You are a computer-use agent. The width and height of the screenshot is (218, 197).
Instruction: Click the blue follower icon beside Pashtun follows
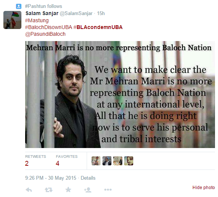point(19,6)
